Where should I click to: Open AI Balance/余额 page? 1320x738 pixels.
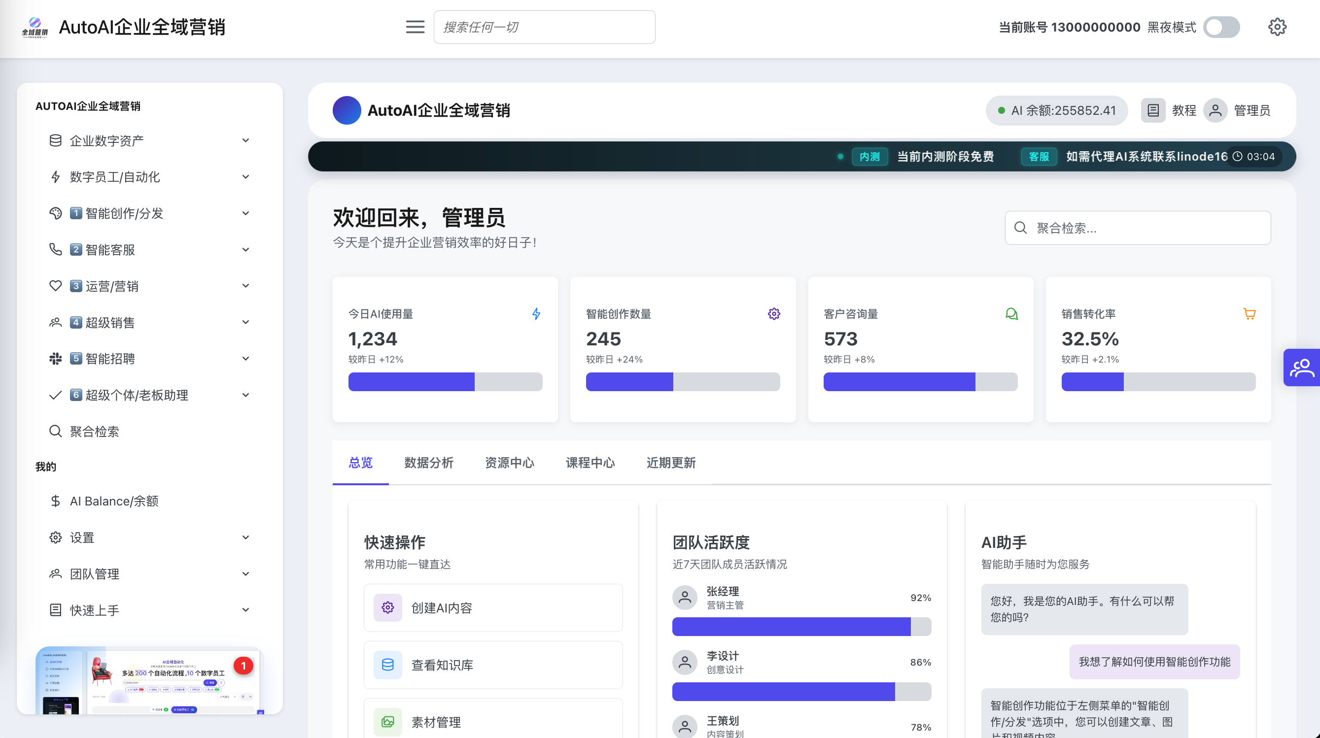pos(150,501)
